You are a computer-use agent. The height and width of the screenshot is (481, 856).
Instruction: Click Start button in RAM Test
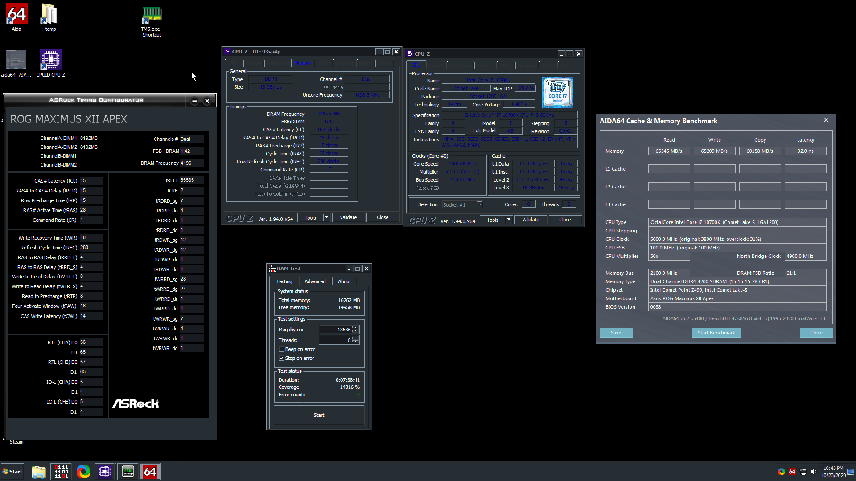click(x=319, y=415)
